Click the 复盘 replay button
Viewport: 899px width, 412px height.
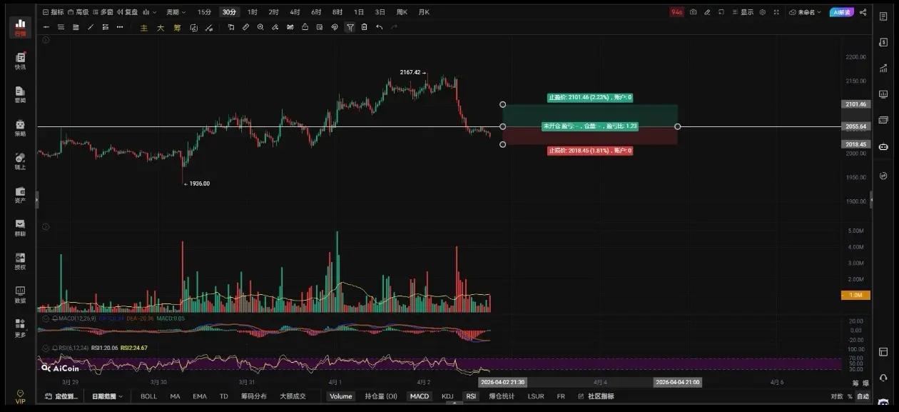point(128,12)
